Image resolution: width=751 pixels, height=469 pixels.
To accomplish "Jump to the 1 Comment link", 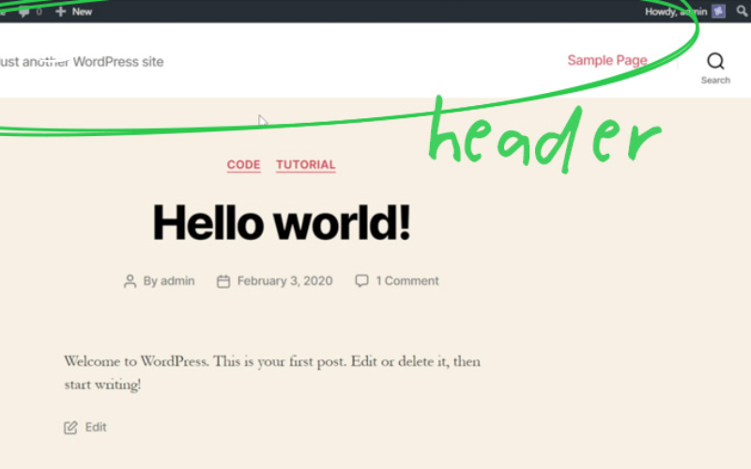I will [407, 280].
